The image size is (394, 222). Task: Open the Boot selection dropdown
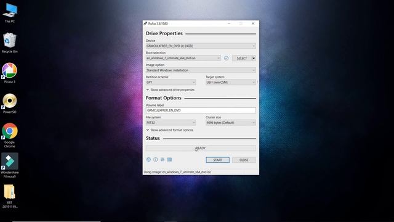[183, 58]
